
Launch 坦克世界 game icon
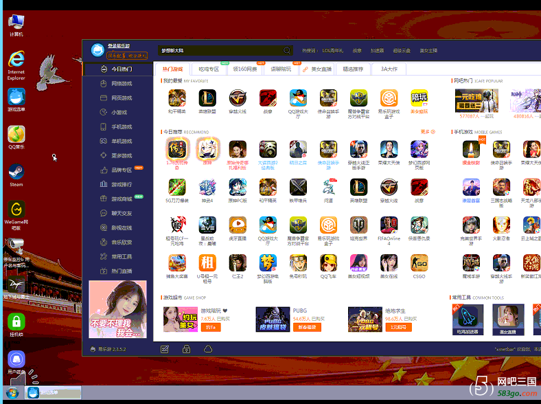point(359,225)
